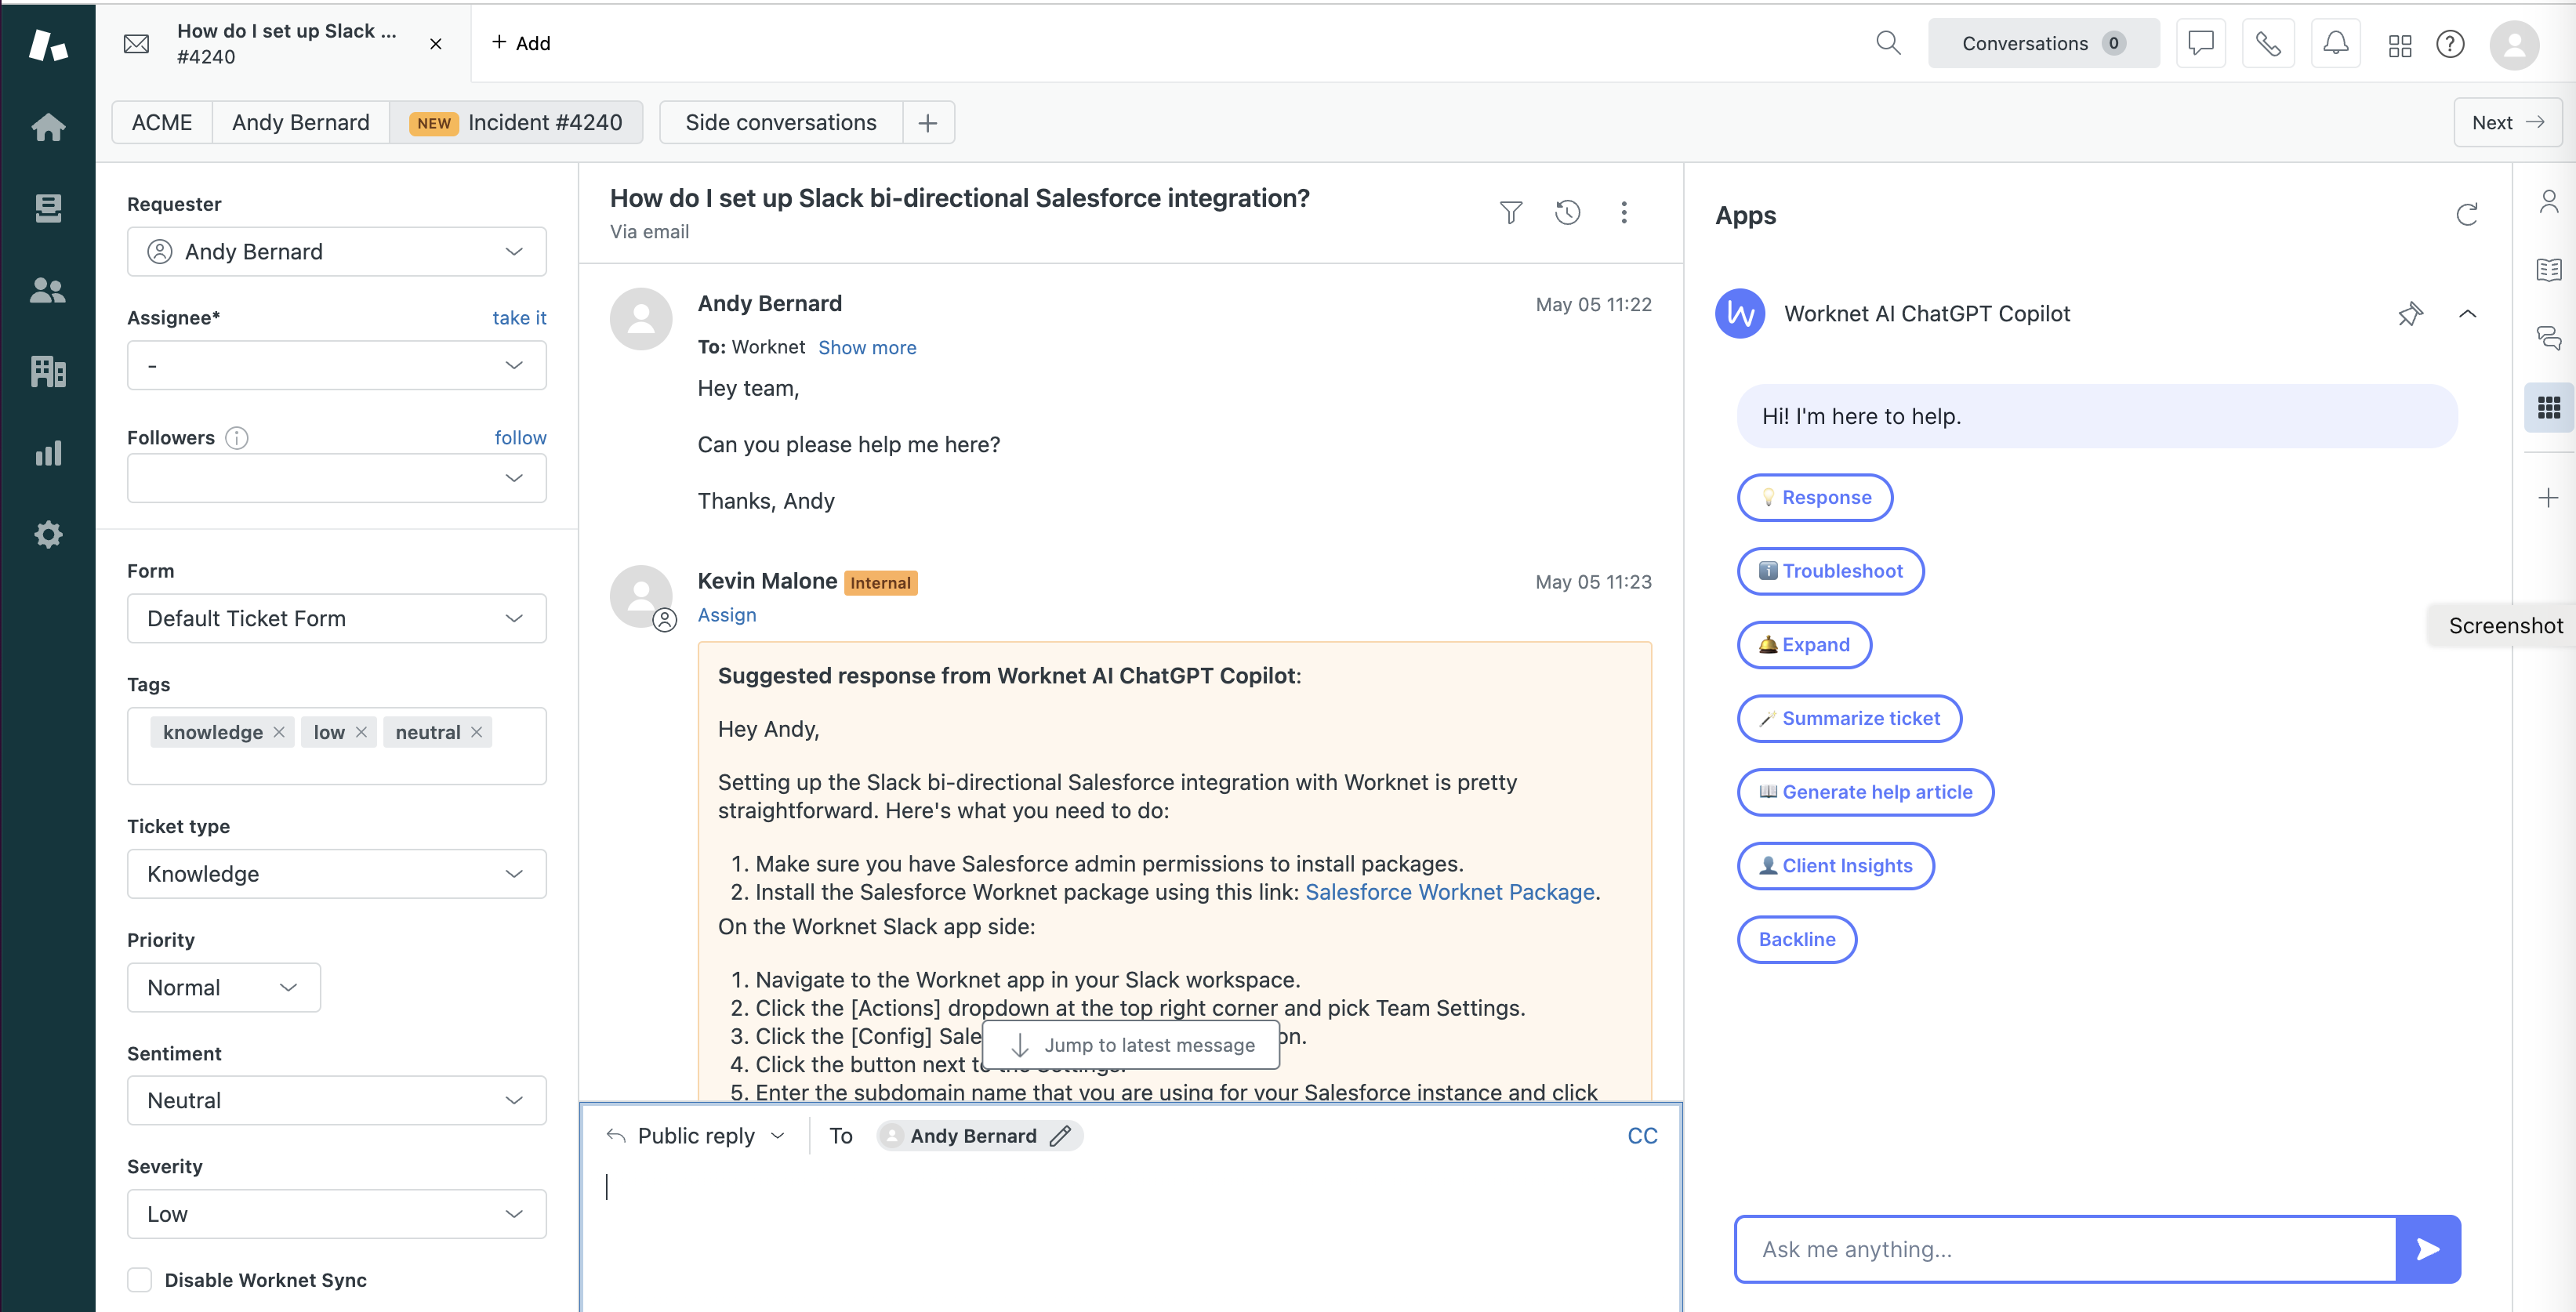Open the Form dropdown Default Ticket Form

click(336, 619)
